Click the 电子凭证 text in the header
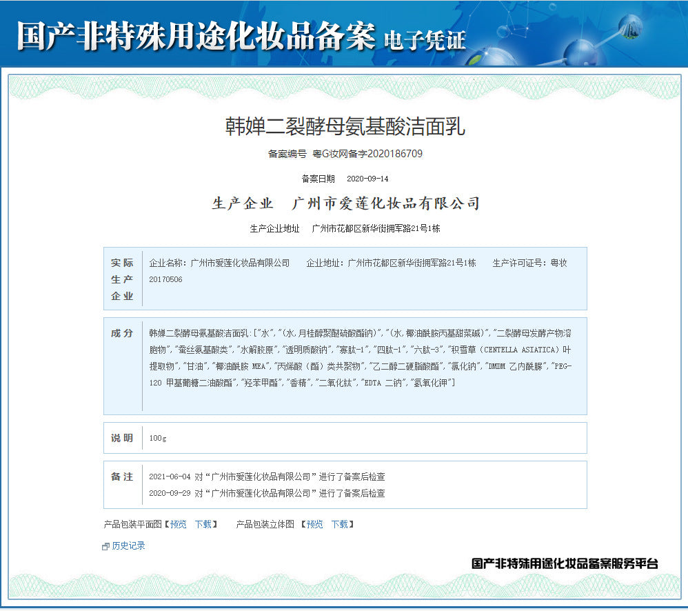The width and height of the screenshot is (688, 611). tap(424, 39)
